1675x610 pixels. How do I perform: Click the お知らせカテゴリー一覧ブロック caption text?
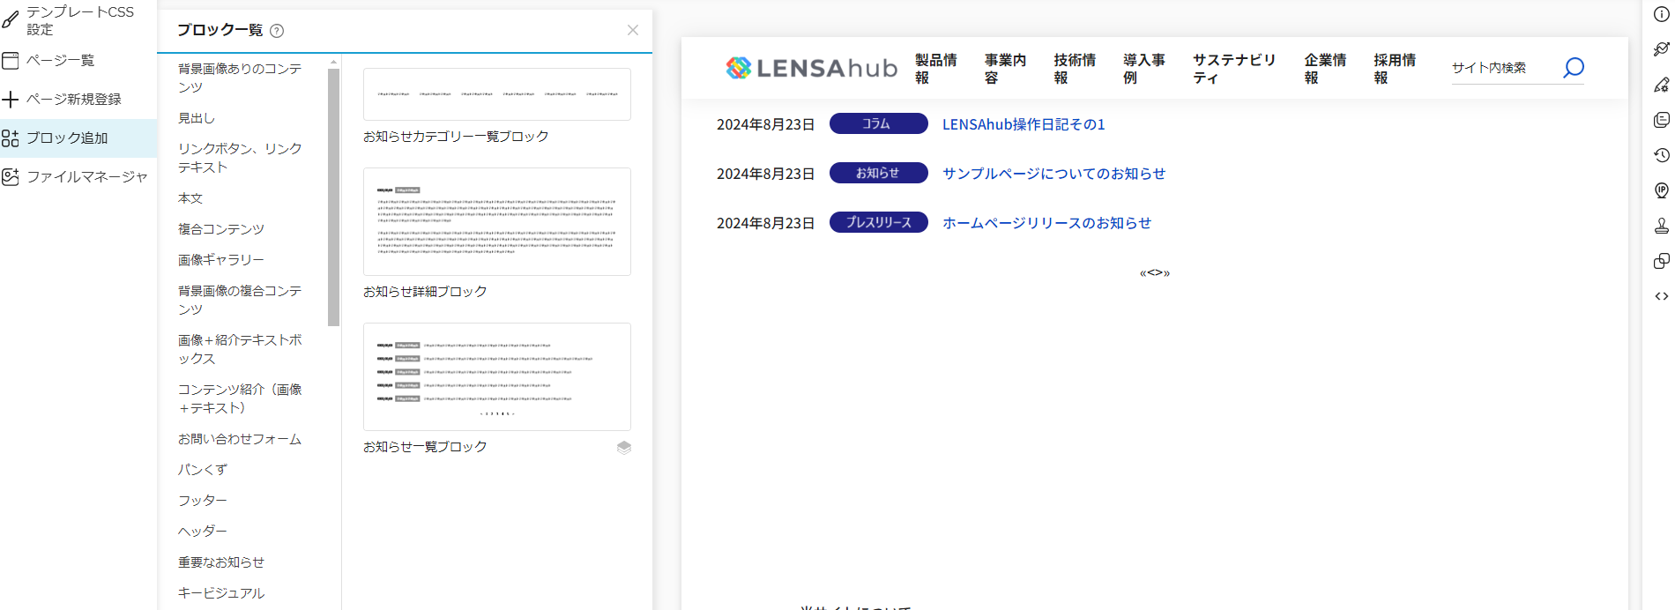point(456,137)
